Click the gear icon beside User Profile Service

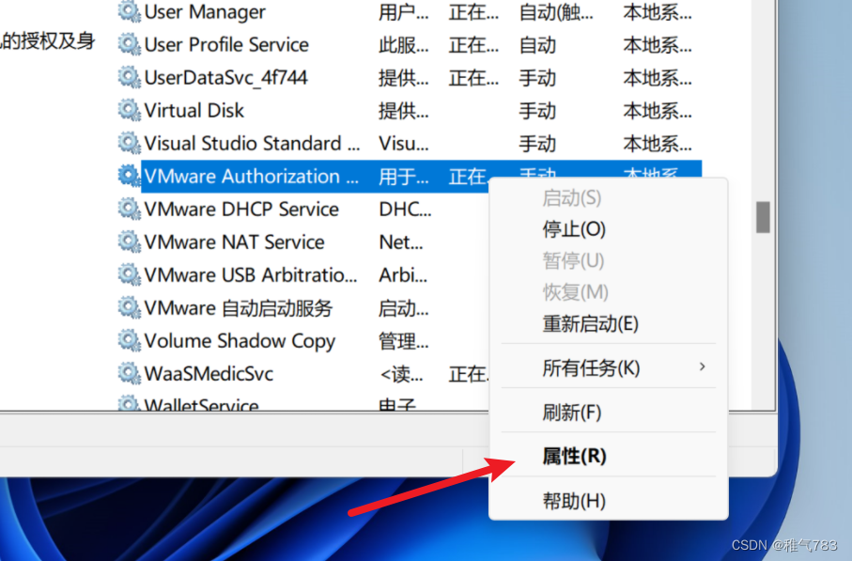click(130, 44)
